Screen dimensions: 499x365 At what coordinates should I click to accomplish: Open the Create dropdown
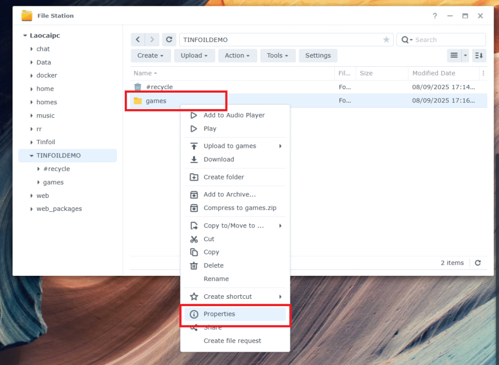(x=151, y=56)
